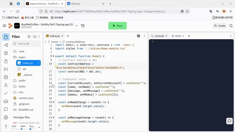
Task: Close the Shell tab
Action: coord(183,36)
